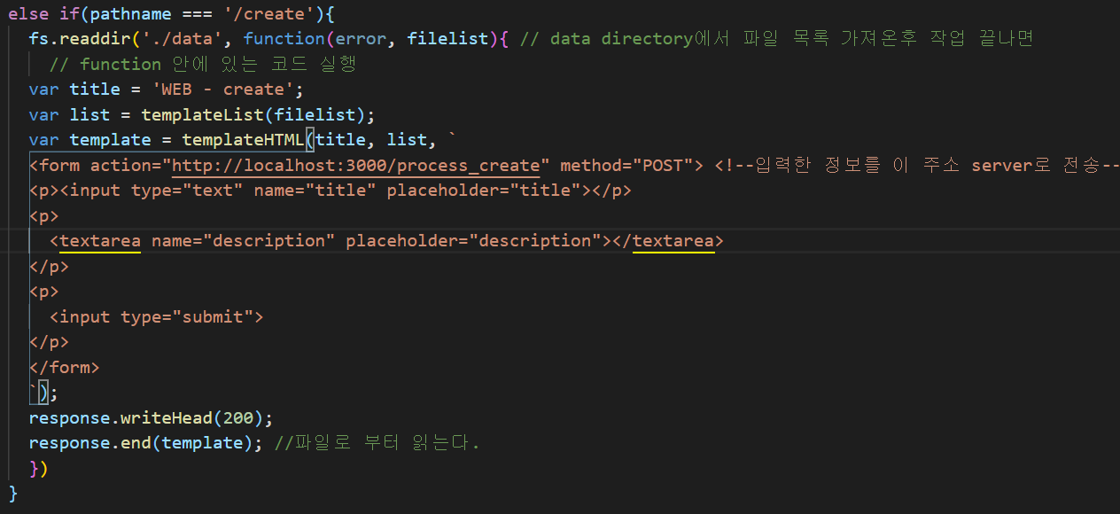Screen dimensions: 1120x514
Task: Click 'templateList' function name
Action: pyautogui.click(x=203, y=114)
